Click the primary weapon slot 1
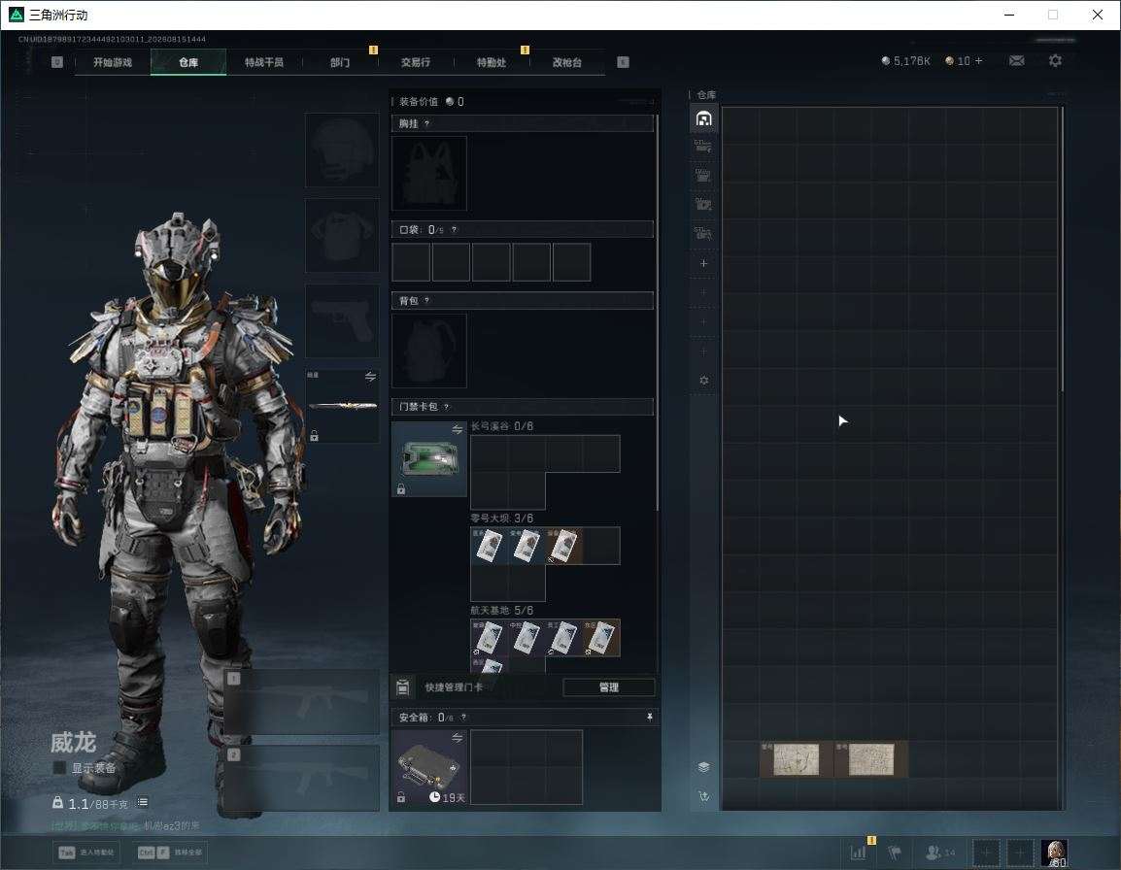Image resolution: width=1121 pixels, height=870 pixels. coord(302,702)
